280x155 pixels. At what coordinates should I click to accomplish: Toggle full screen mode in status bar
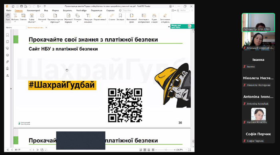190,150
